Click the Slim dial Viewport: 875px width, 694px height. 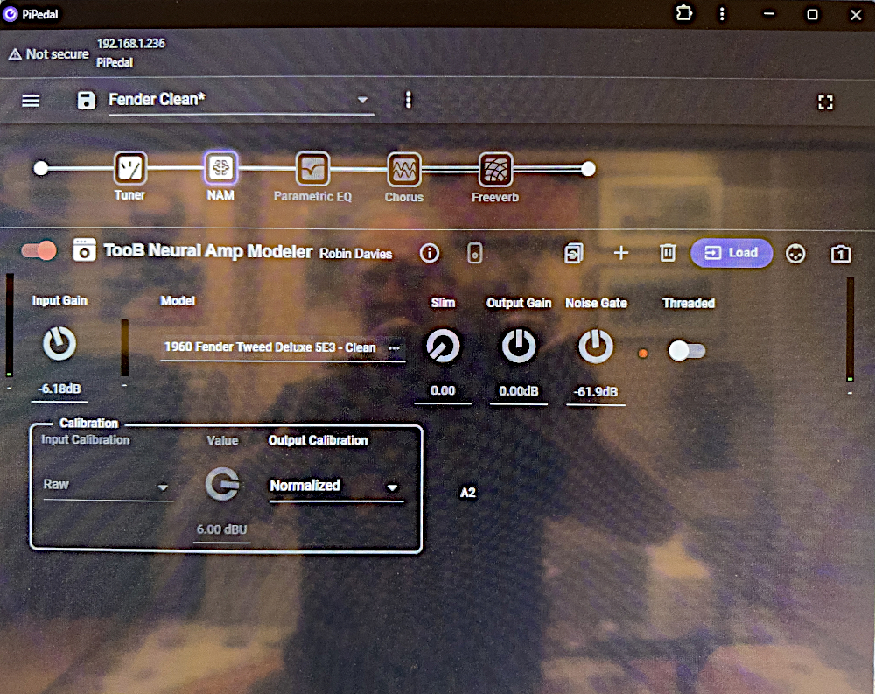click(x=443, y=347)
